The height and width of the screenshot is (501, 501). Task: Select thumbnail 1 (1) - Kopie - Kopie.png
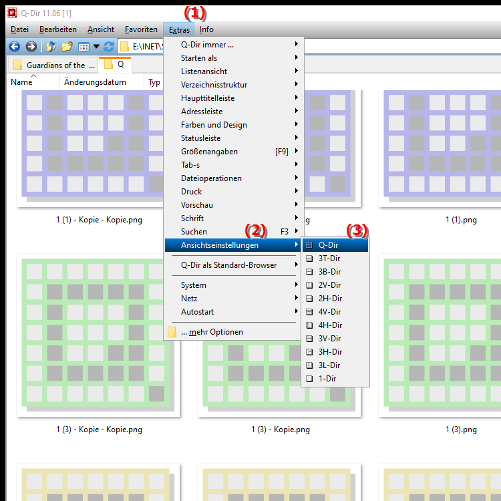coord(92,148)
